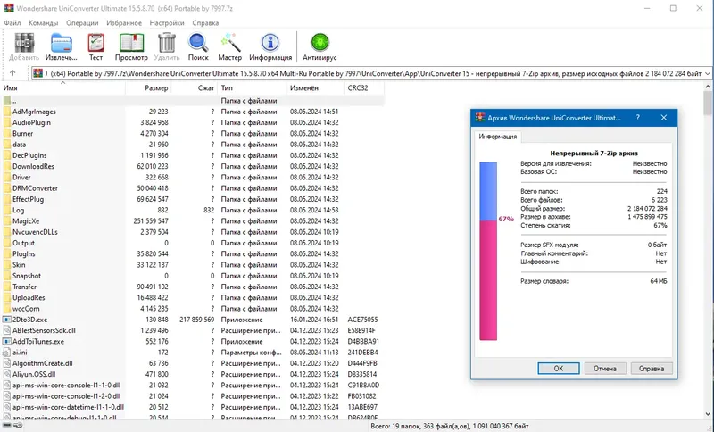Select the NvcuvencDLLs folder
Image resolution: width=714 pixels, height=432 pixels.
point(35,232)
